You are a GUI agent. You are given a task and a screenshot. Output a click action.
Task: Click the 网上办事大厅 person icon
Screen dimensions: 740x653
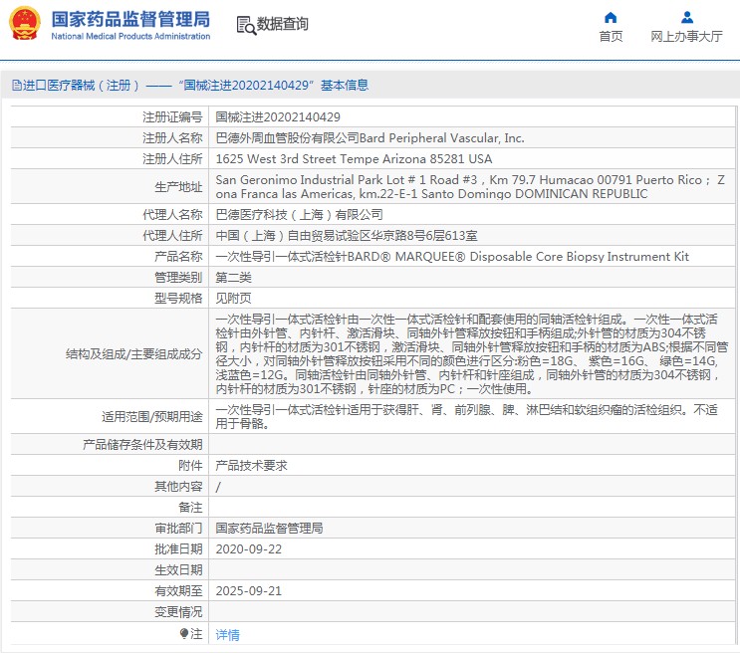coord(686,17)
